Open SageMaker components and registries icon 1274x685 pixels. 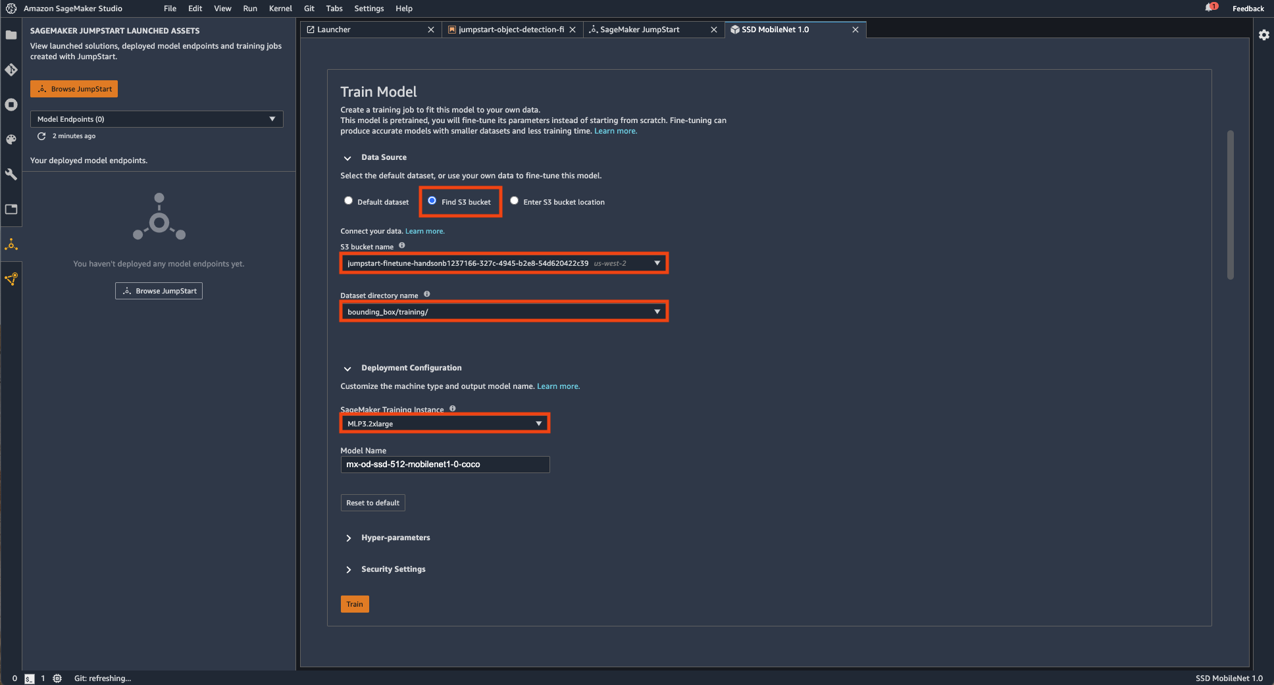tap(11, 279)
